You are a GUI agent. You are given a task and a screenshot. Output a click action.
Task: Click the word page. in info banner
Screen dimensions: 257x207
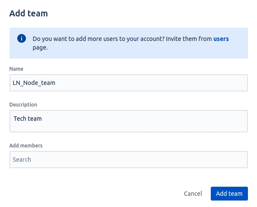pos(40,48)
